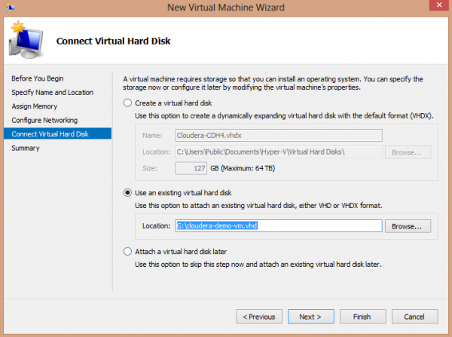
Task: Select Connect Virtual Hard Disk step
Action: coord(58,133)
